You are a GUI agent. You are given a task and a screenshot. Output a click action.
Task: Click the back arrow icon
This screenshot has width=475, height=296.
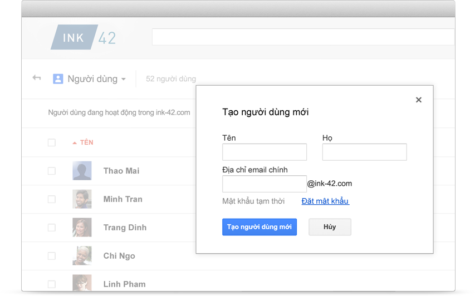37,78
